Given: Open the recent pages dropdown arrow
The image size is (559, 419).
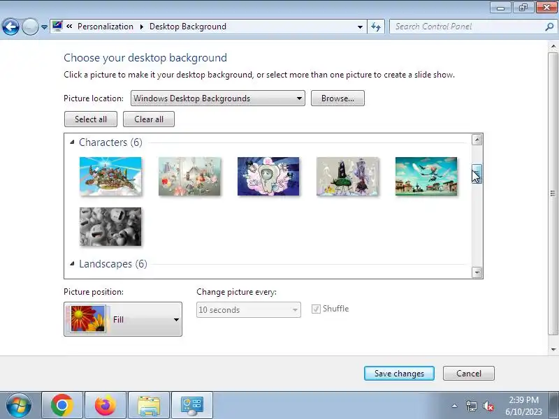Looking at the screenshot, I should coord(44,27).
